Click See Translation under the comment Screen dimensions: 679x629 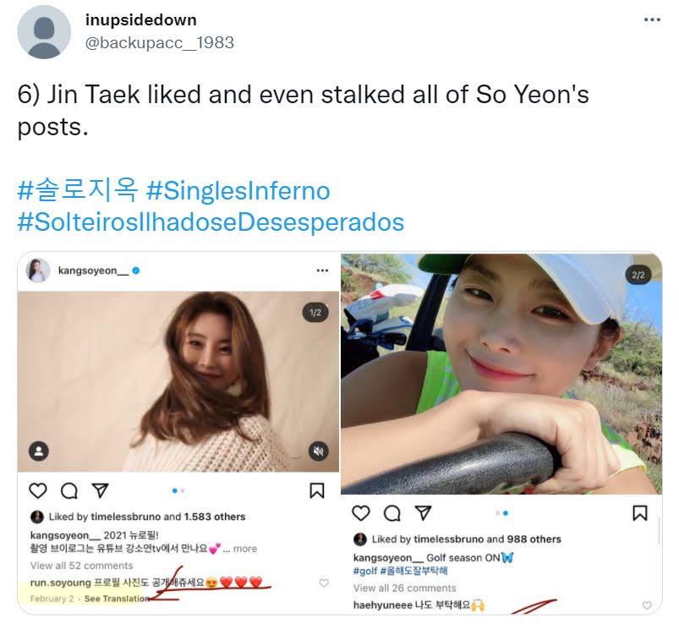click(x=117, y=599)
